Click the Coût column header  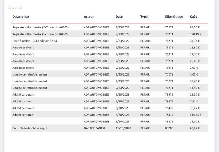tap(193, 17)
